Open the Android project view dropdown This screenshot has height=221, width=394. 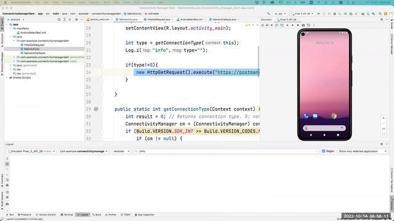(15, 19)
